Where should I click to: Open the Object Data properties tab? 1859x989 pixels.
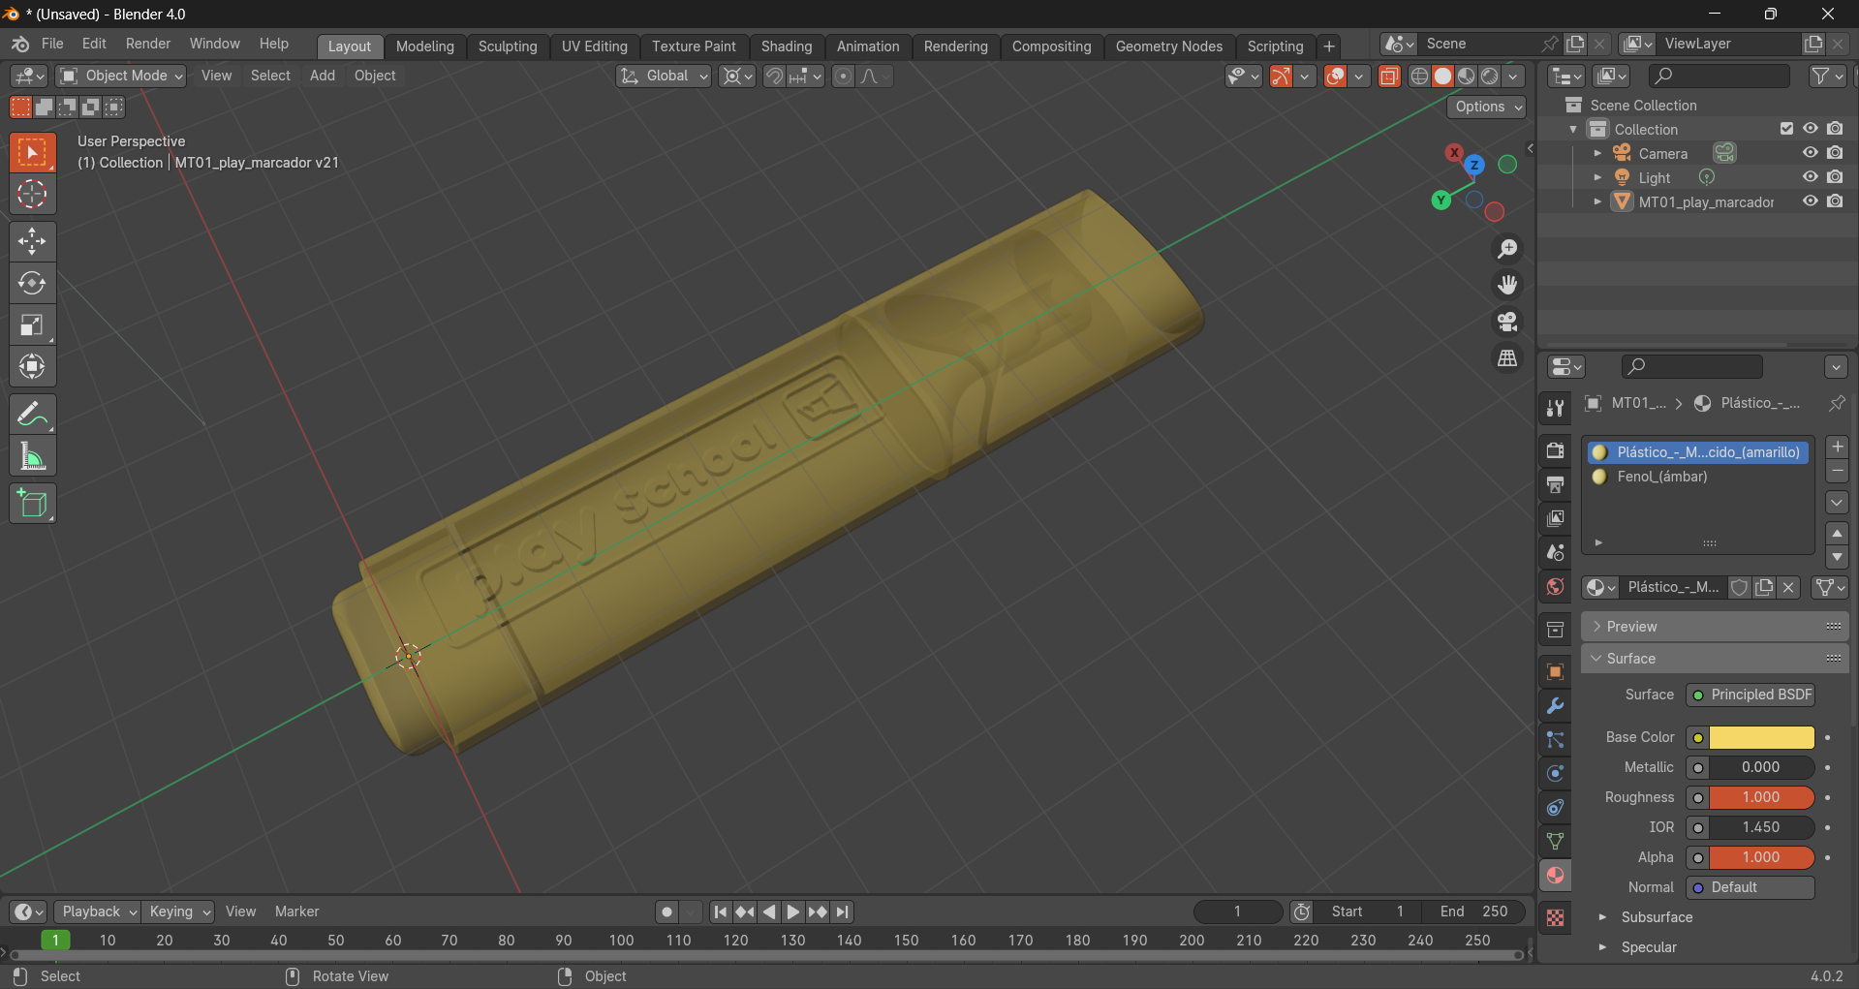tap(1555, 841)
